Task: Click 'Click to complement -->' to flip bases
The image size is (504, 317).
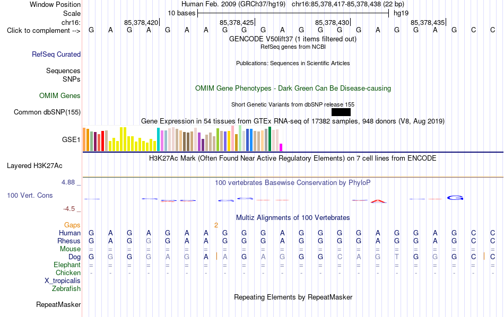Action: click(x=44, y=31)
